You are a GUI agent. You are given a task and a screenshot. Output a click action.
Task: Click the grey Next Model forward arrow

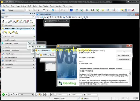point(9,94)
